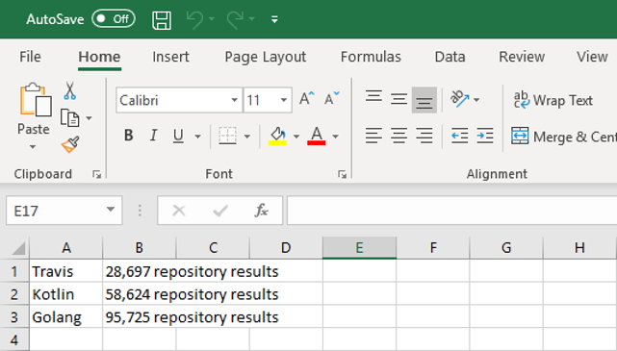Screen dimensions: 617x351
Task: Switch to the Insert ribbon tab
Action: point(170,57)
